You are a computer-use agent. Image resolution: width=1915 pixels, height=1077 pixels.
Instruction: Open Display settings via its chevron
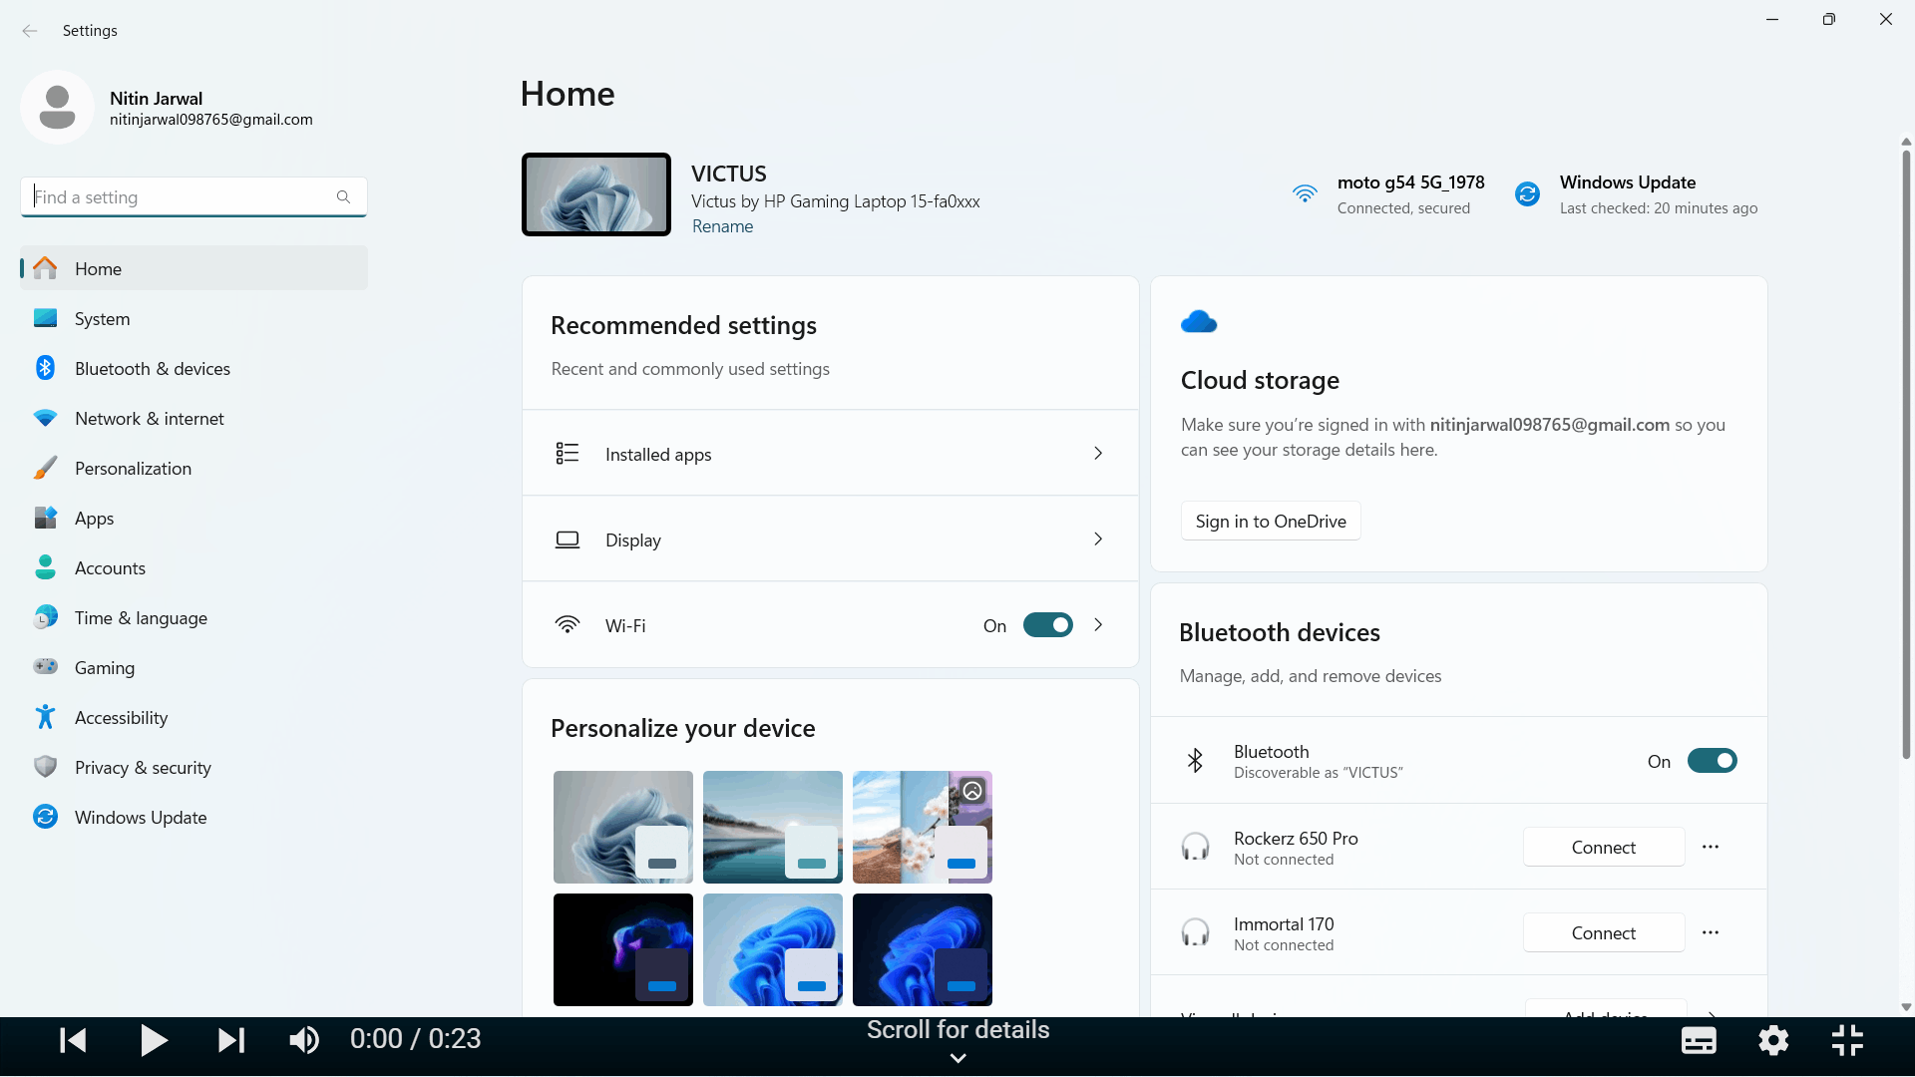(1098, 539)
